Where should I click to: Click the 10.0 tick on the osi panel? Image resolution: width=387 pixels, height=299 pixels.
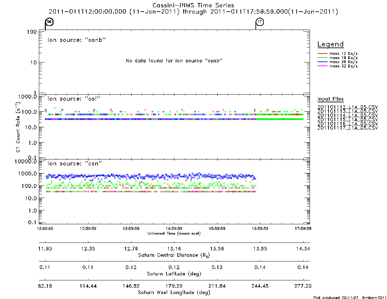coord(31,127)
